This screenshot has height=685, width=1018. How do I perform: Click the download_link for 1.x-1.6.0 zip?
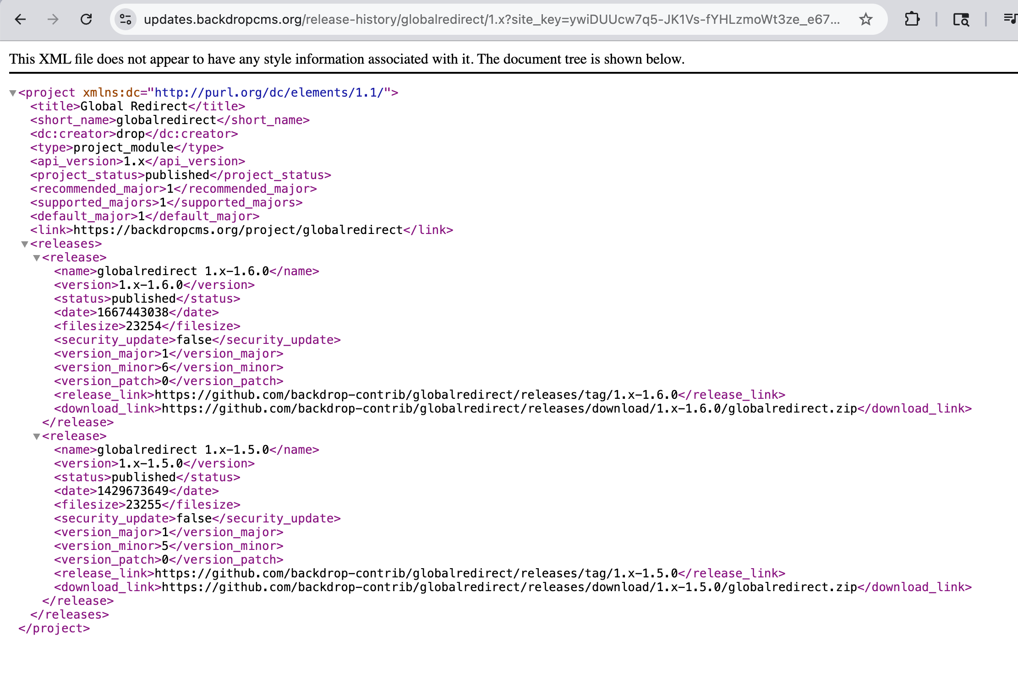(x=509, y=408)
